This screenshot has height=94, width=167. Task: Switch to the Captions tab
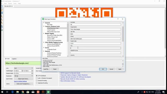coord(14,59)
